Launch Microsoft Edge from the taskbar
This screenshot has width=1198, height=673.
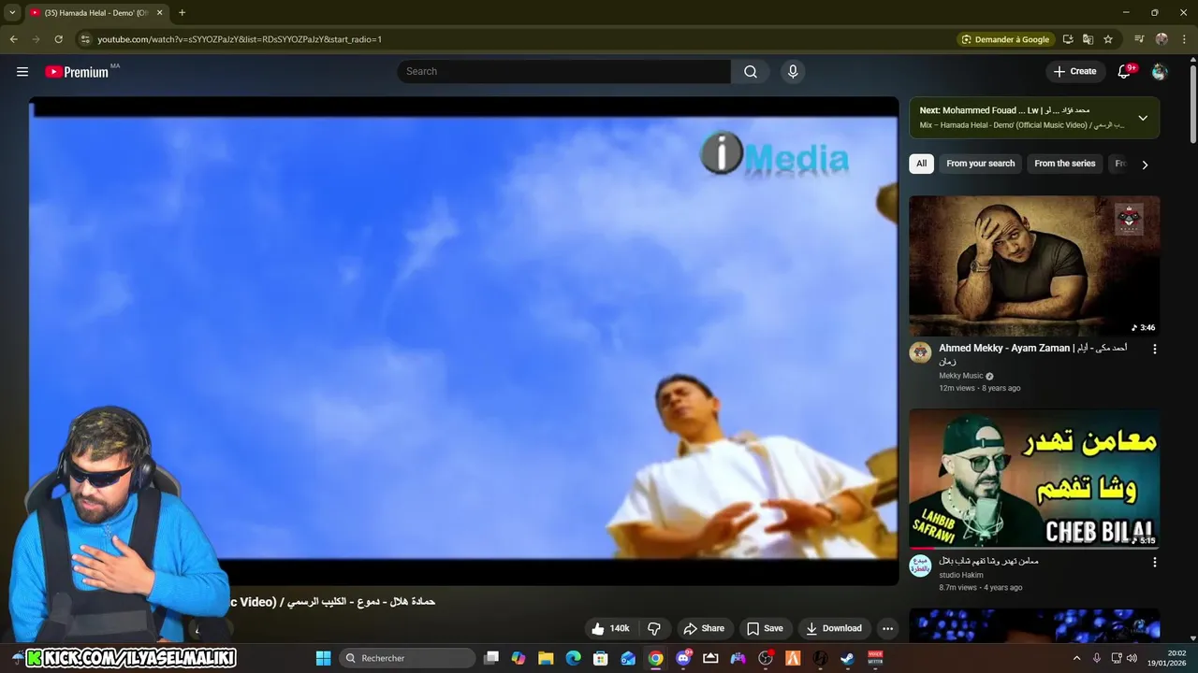[573, 658]
